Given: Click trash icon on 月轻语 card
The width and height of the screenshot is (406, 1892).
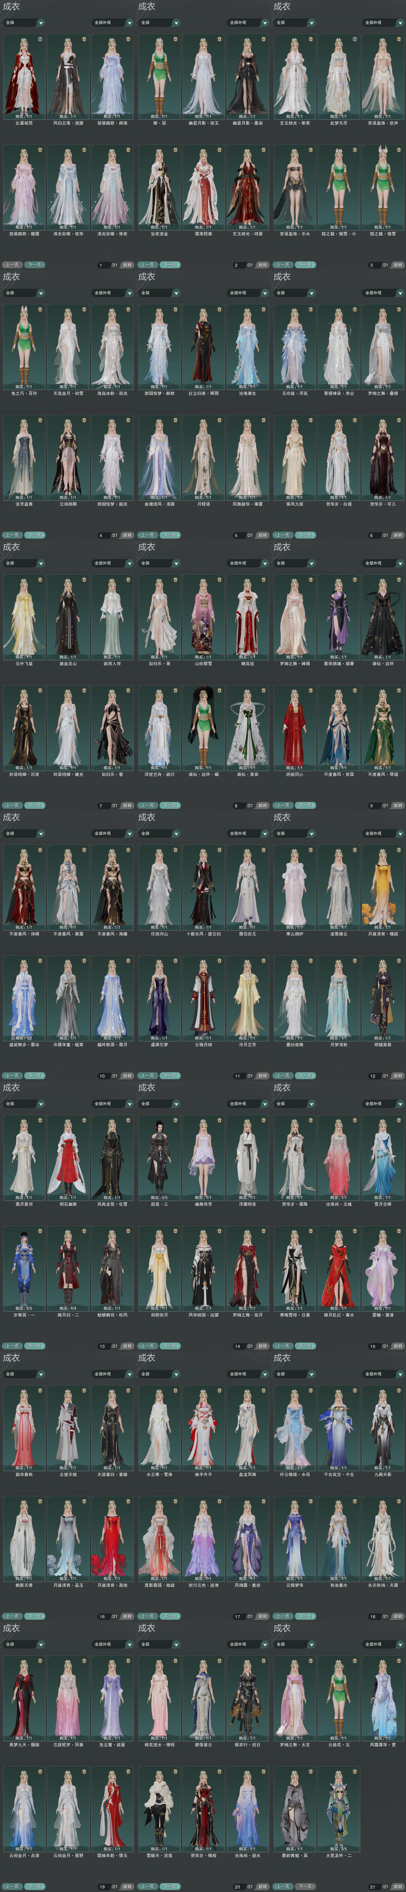Looking at the screenshot, I should (x=220, y=420).
